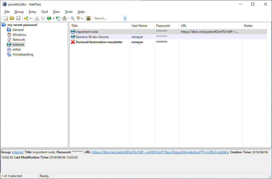
Task: Lock the workspace with padlock icon
Action: point(88,18)
